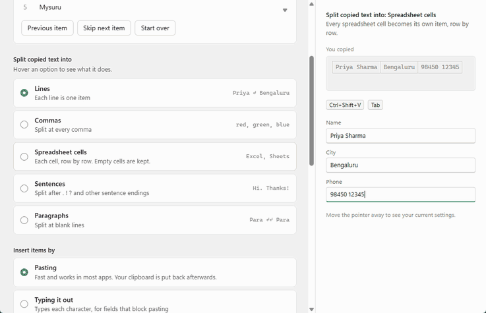486x313 pixels.
Task: Select the Paragraphs split option
Action: [x=155, y=220]
